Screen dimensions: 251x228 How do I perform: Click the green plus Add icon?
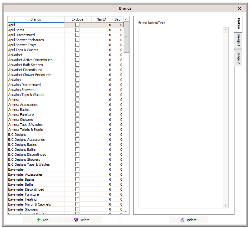pyautogui.click(x=39, y=220)
